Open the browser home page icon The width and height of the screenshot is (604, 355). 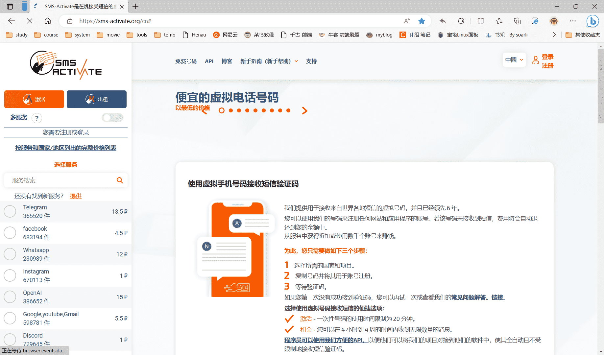[x=48, y=21]
